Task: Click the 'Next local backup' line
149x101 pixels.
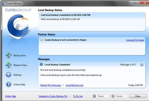Action: [x=60, y=19]
